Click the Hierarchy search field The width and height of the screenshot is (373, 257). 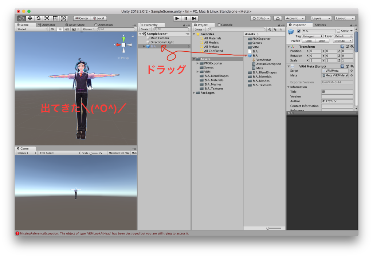coord(171,29)
